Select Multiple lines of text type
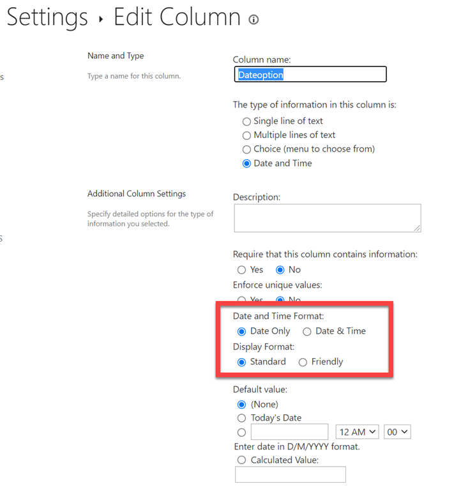 [x=246, y=135]
